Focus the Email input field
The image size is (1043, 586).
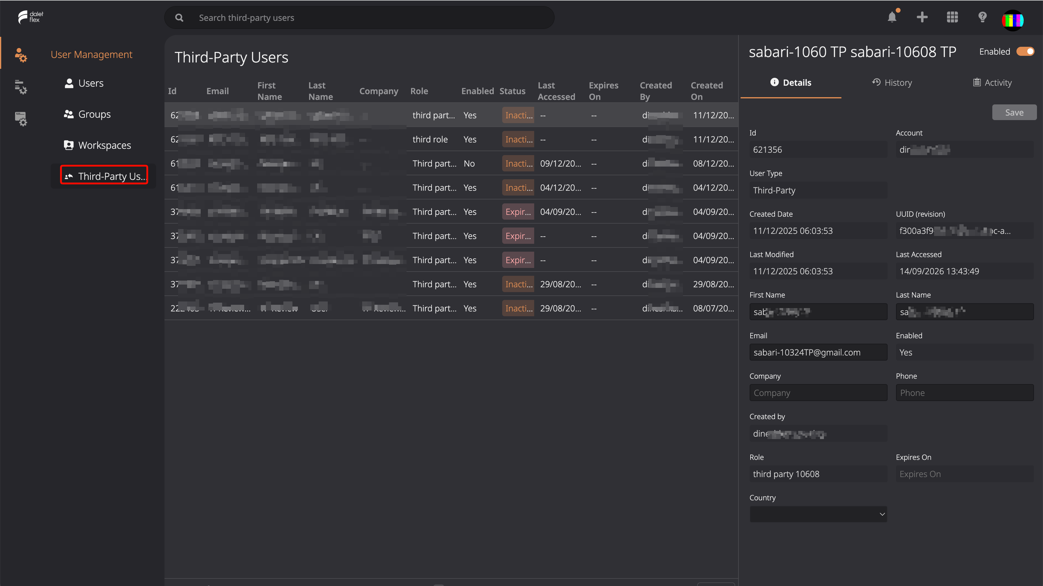[818, 352]
